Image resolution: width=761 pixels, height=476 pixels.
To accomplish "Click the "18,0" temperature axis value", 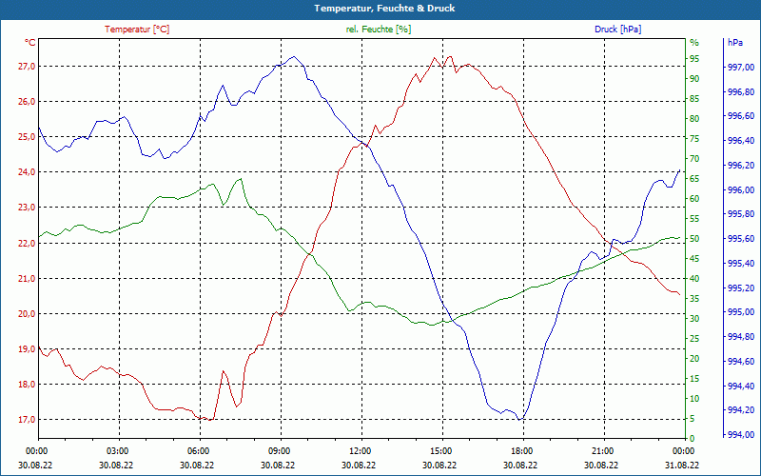I will tap(27, 385).
